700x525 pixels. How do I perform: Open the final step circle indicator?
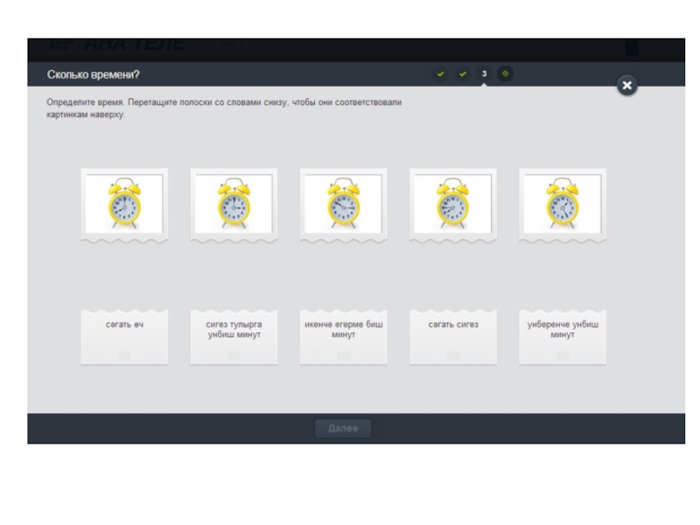(506, 73)
